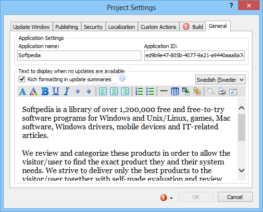Insert a table
Viewport: 263px width, 212px height.
coord(175,91)
